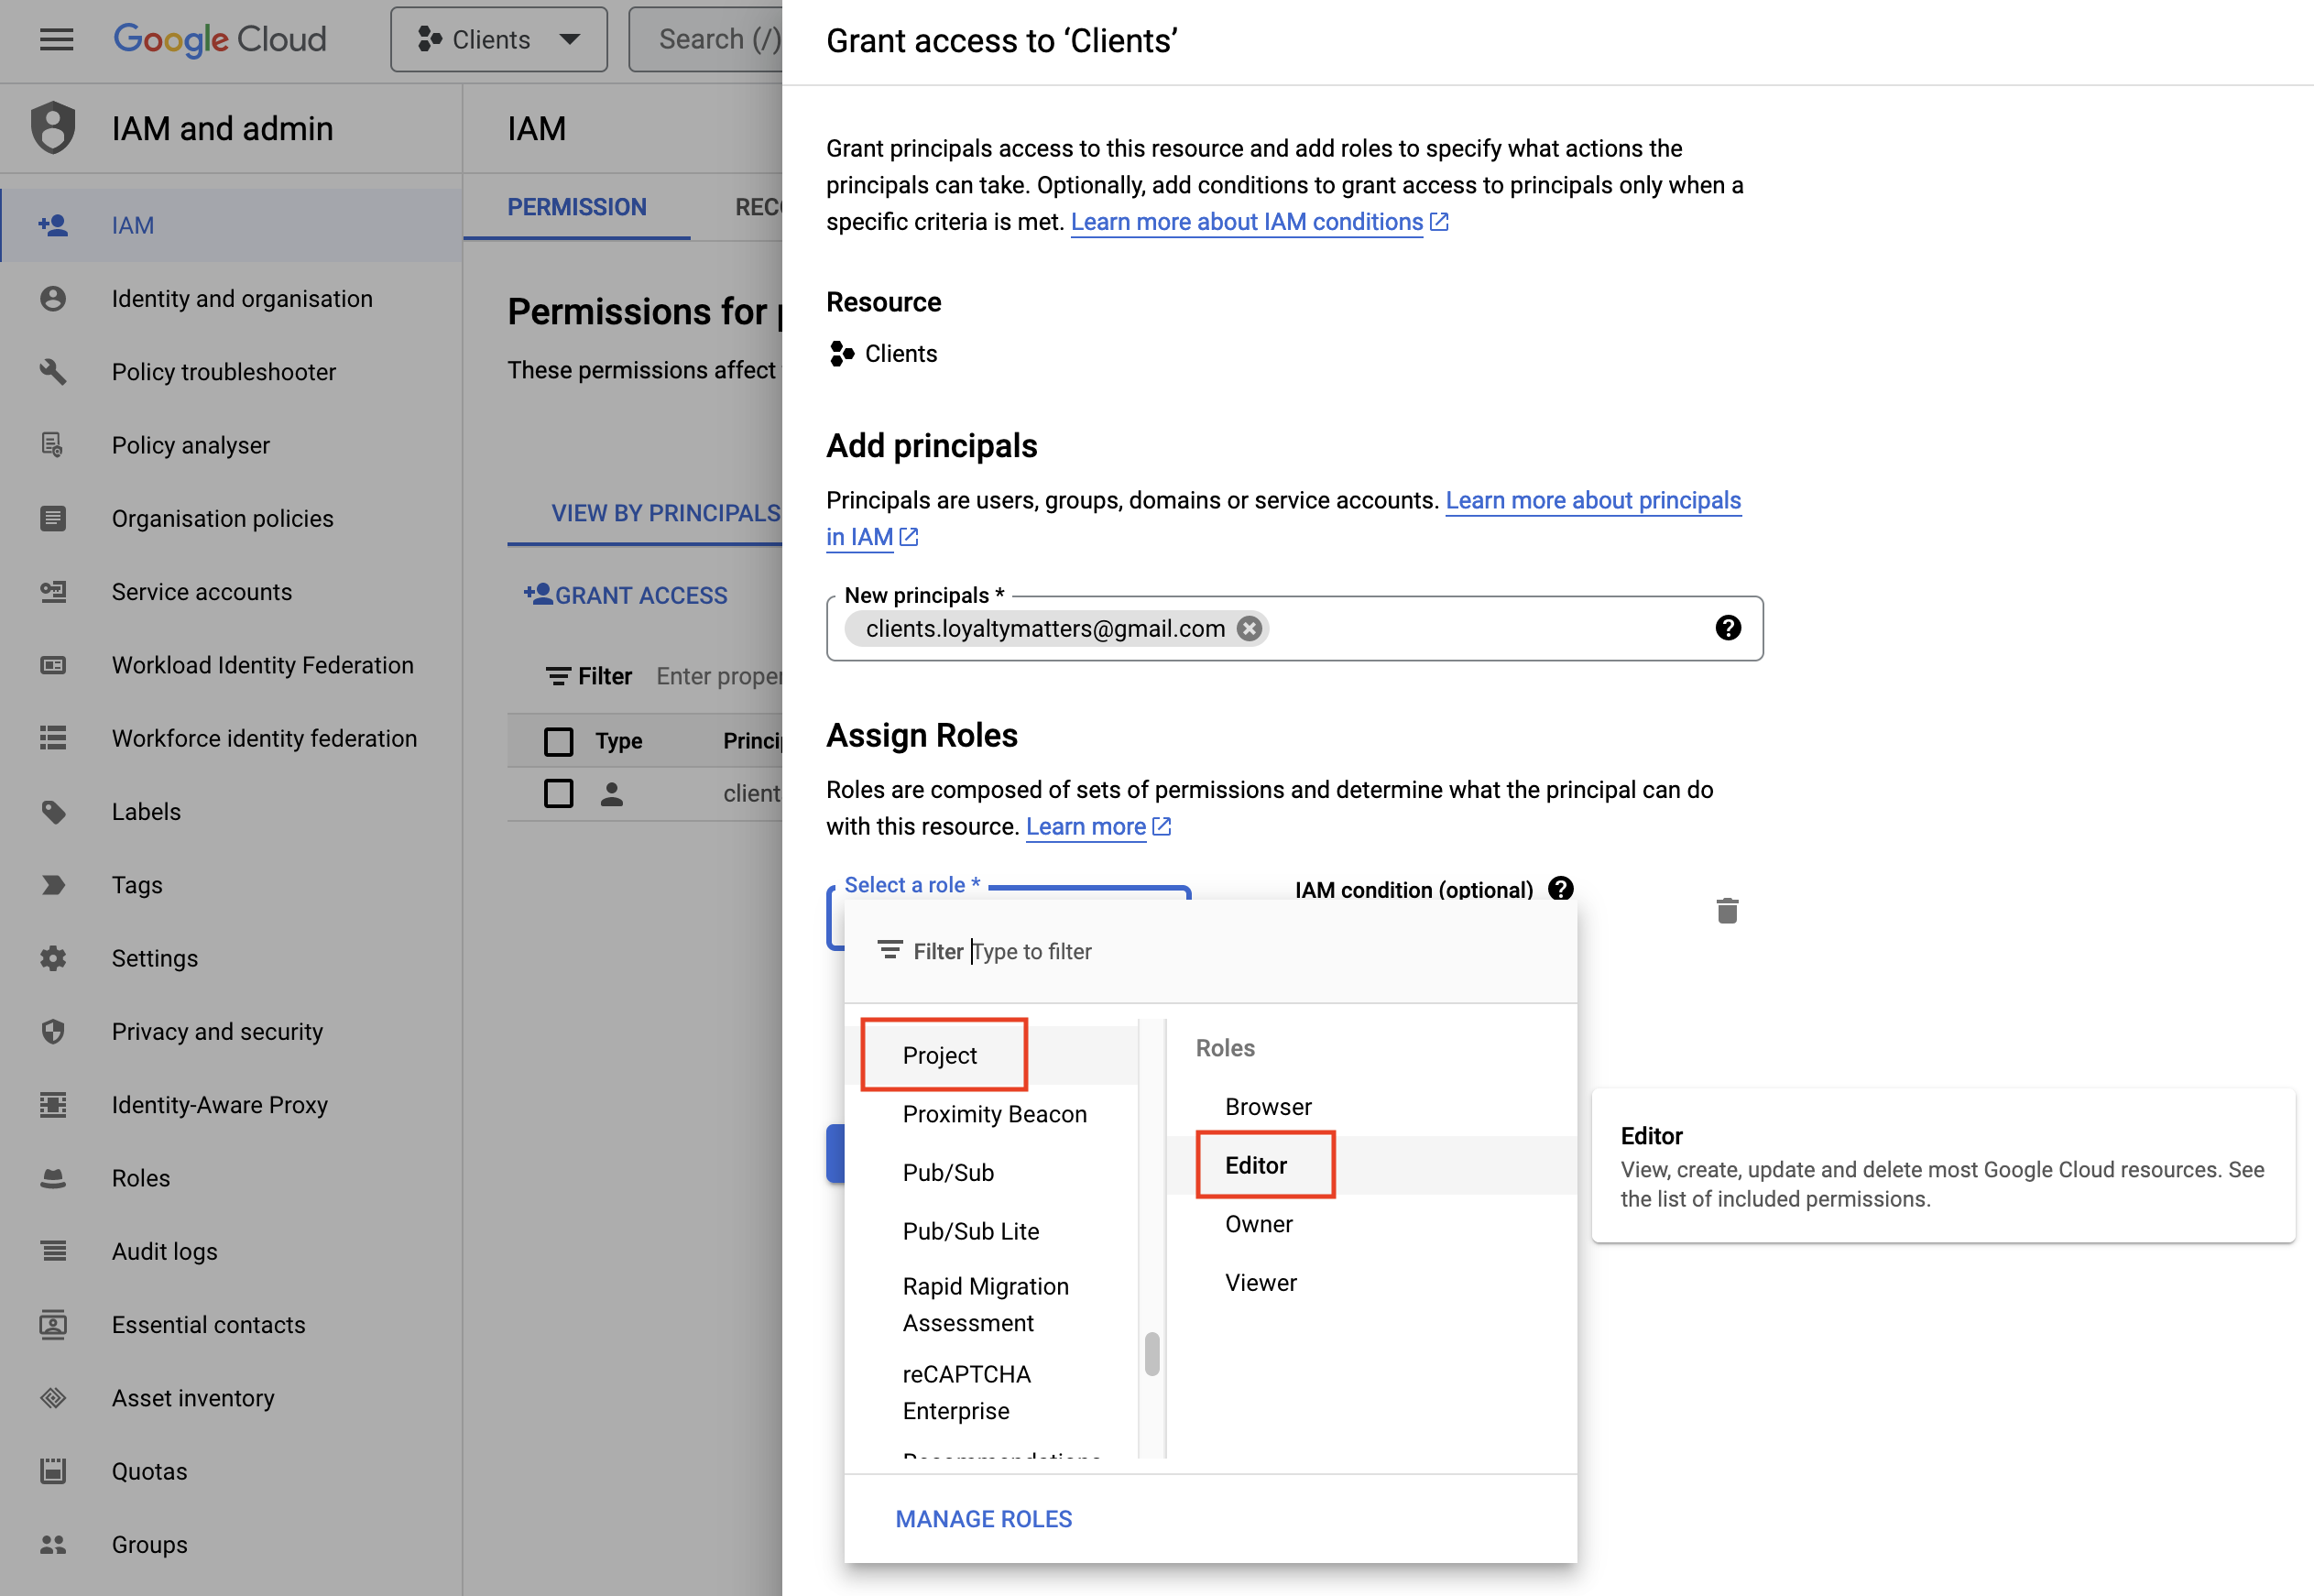
Task: Open the hamburger navigation menu
Action: pos(56,39)
